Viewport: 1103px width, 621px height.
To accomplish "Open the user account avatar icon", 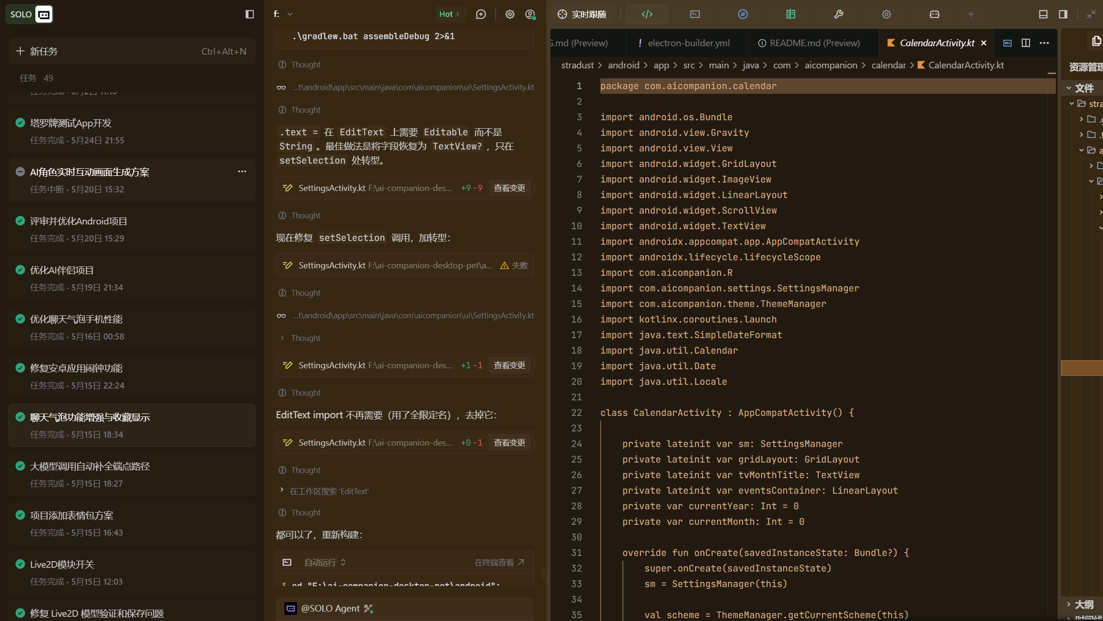I will point(530,14).
